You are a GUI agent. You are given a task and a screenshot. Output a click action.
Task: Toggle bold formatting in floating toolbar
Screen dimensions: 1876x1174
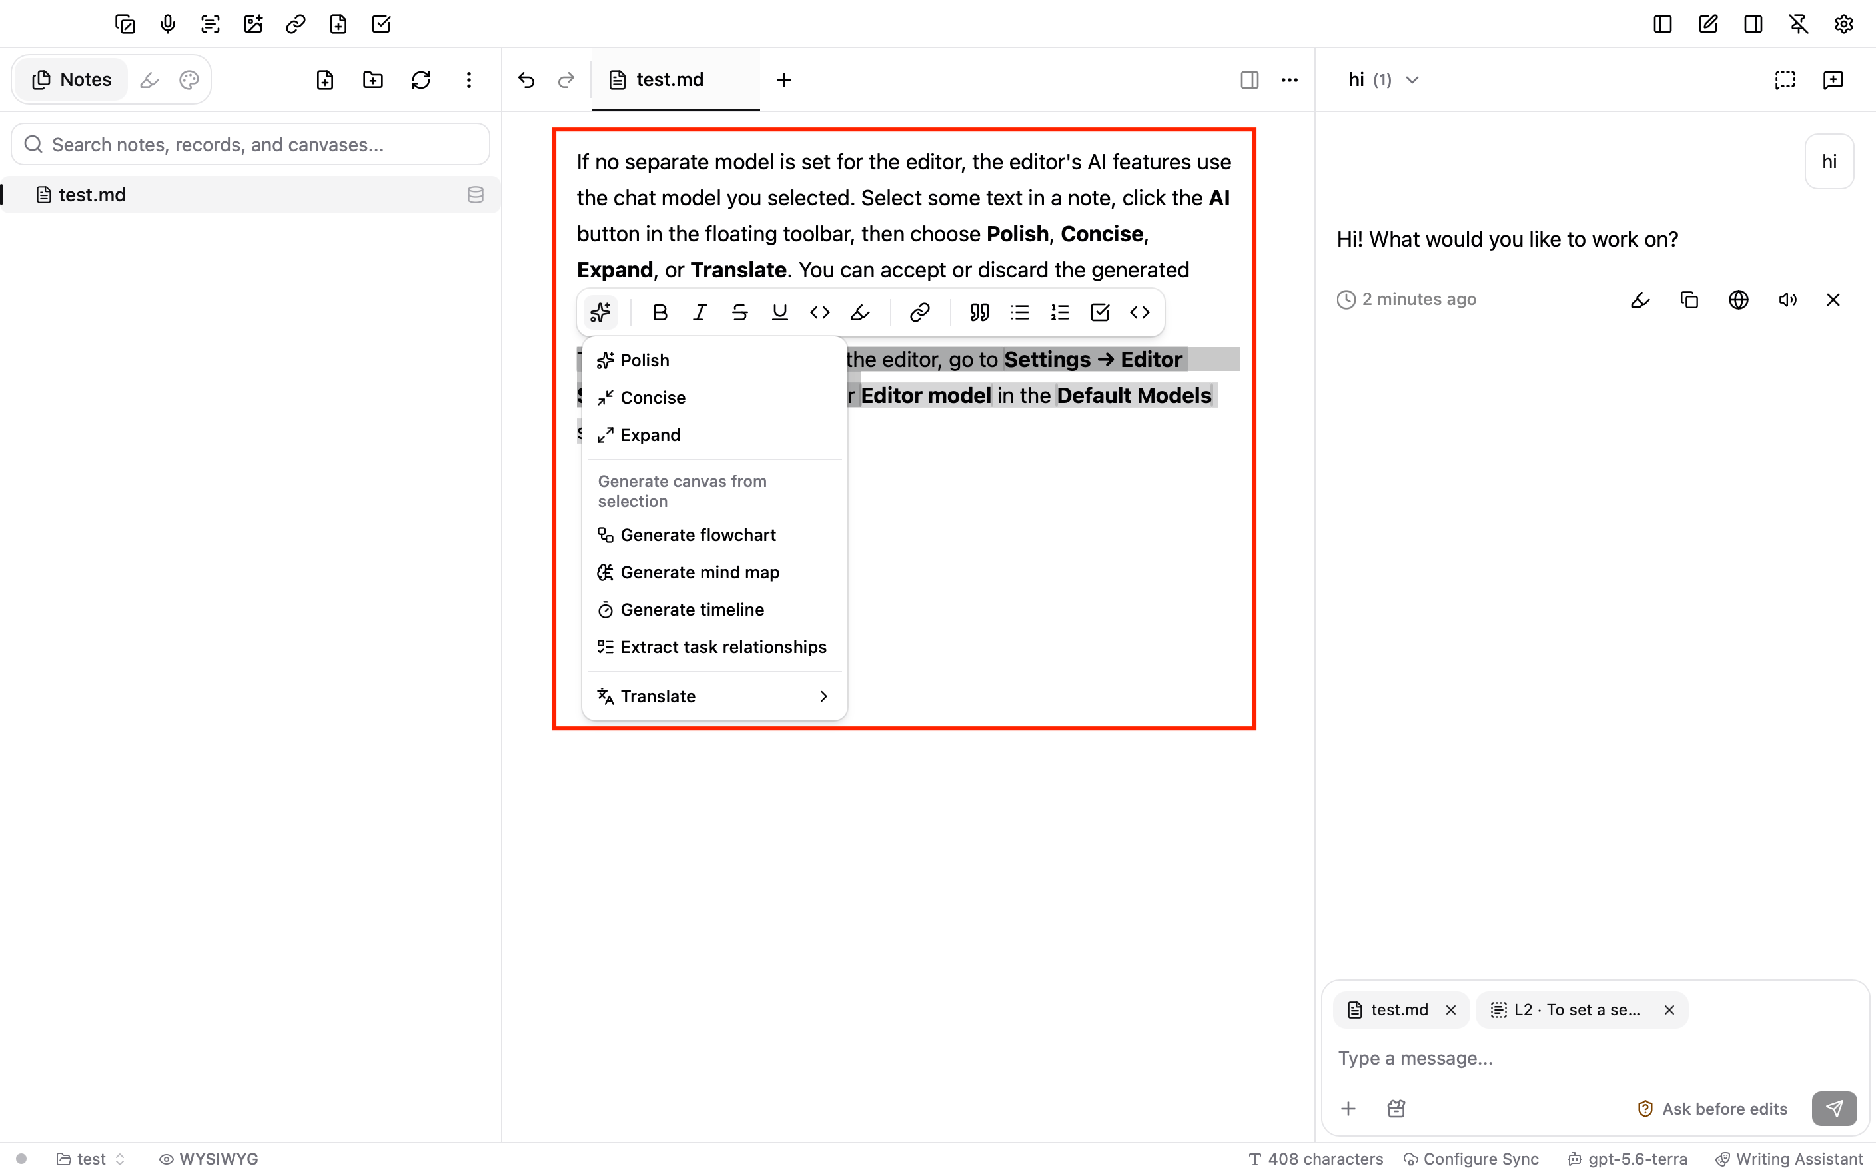point(660,312)
